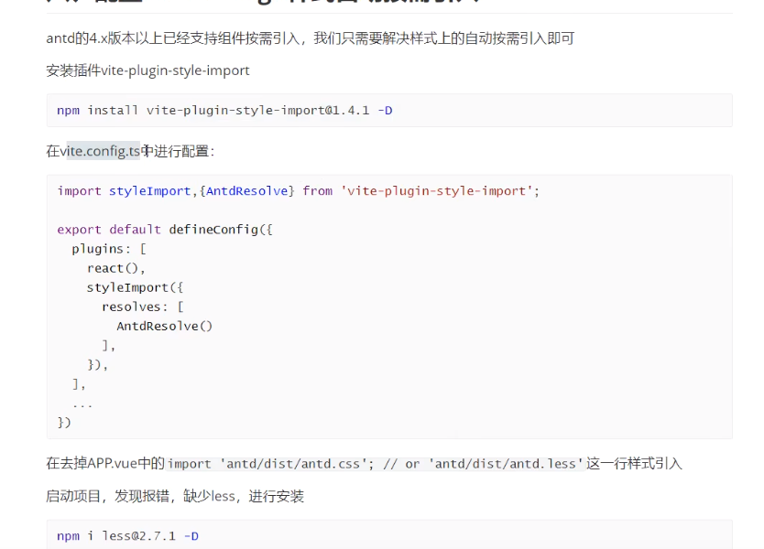Click the 安装插件vite-plugin-style-import sentence
This screenshot has height=549, width=764.
pyautogui.click(x=147, y=70)
